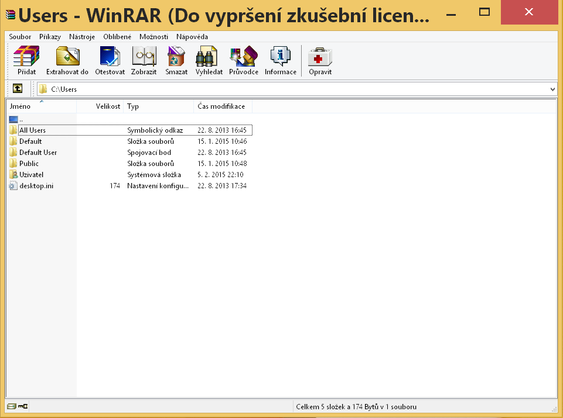Click the "Nastavení konfigu..." type cell
This screenshot has height=418, width=563.
point(158,185)
